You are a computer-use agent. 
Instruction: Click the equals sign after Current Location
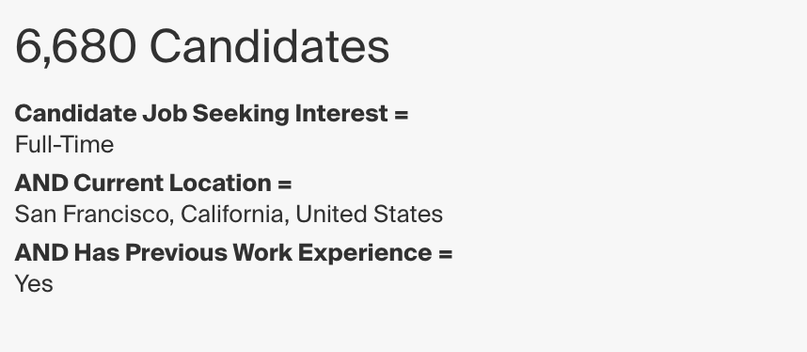click(x=285, y=184)
